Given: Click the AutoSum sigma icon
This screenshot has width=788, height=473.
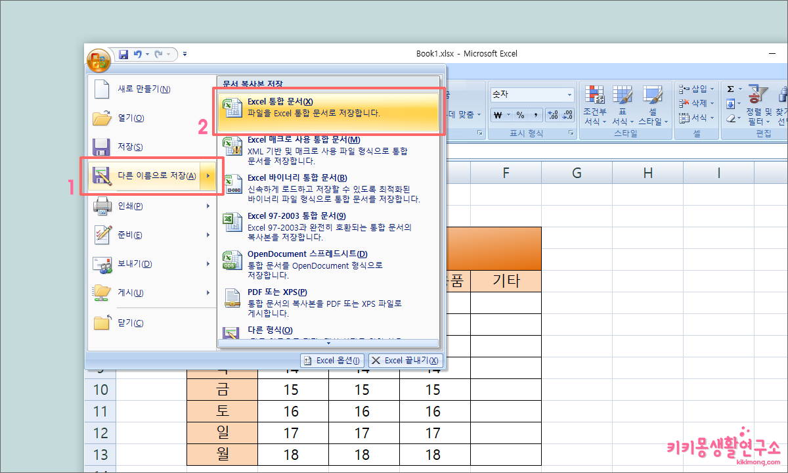Looking at the screenshot, I should 730,88.
